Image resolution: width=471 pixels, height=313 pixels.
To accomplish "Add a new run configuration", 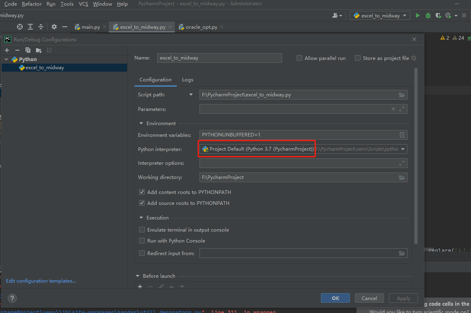I will 6,50.
